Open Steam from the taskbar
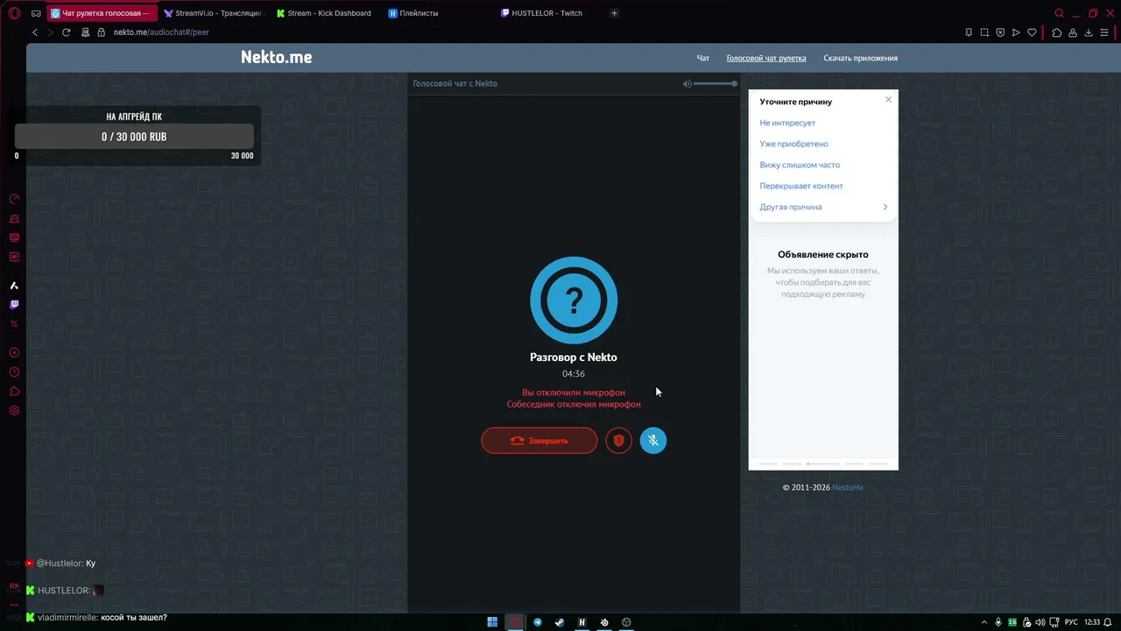1121x631 pixels. coord(560,622)
